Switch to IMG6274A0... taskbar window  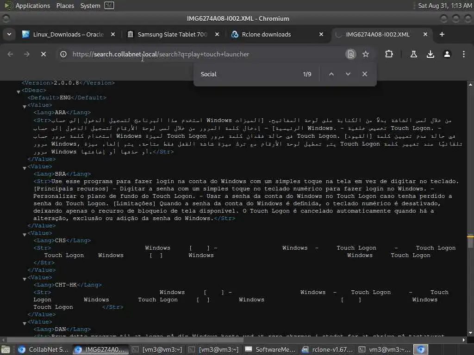coord(100,349)
